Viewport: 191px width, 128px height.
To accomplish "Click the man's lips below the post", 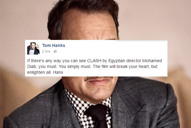I will click(x=99, y=81).
